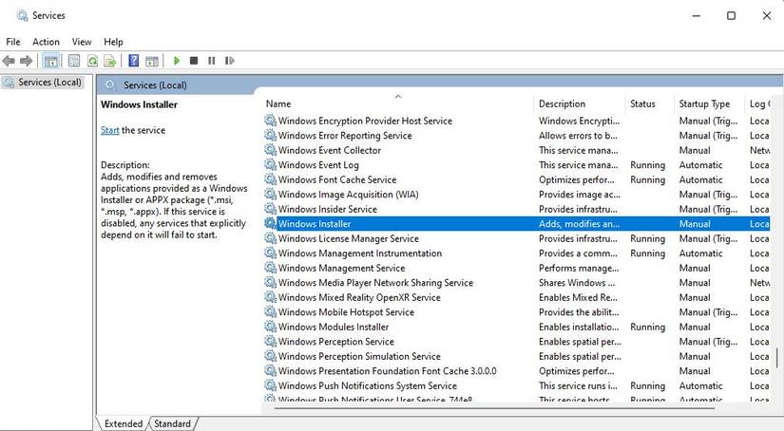Select Windows Perception Service row
Viewport: 784px width, 431px height.
[336, 342]
